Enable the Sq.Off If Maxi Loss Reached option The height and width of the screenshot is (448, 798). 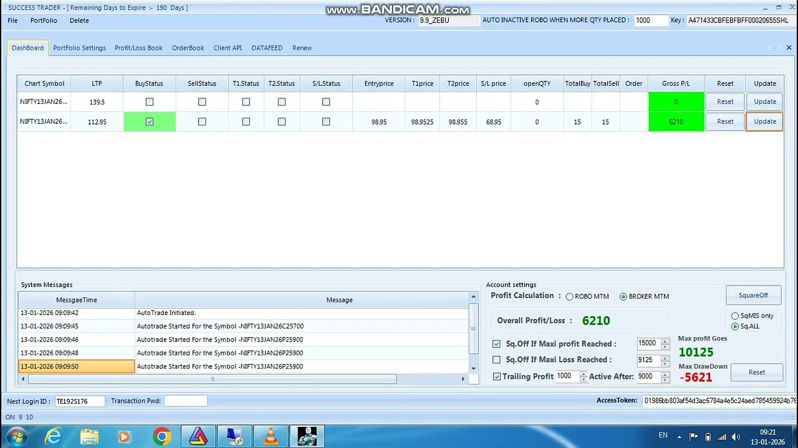click(x=496, y=360)
